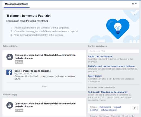Click the blue heart lightbulb illustration
141x117 pixels.
[x=118, y=29]
